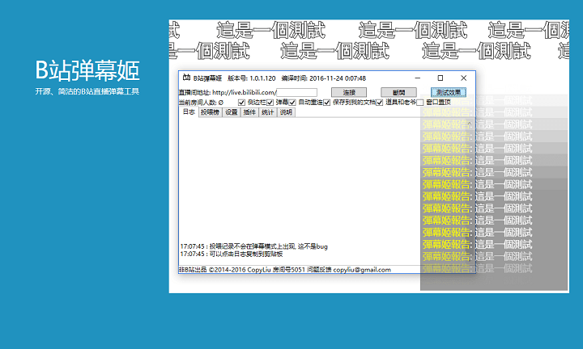Toggle the 自动重连 auto-reconnect checkbox
583x349 pixels.
292,103
